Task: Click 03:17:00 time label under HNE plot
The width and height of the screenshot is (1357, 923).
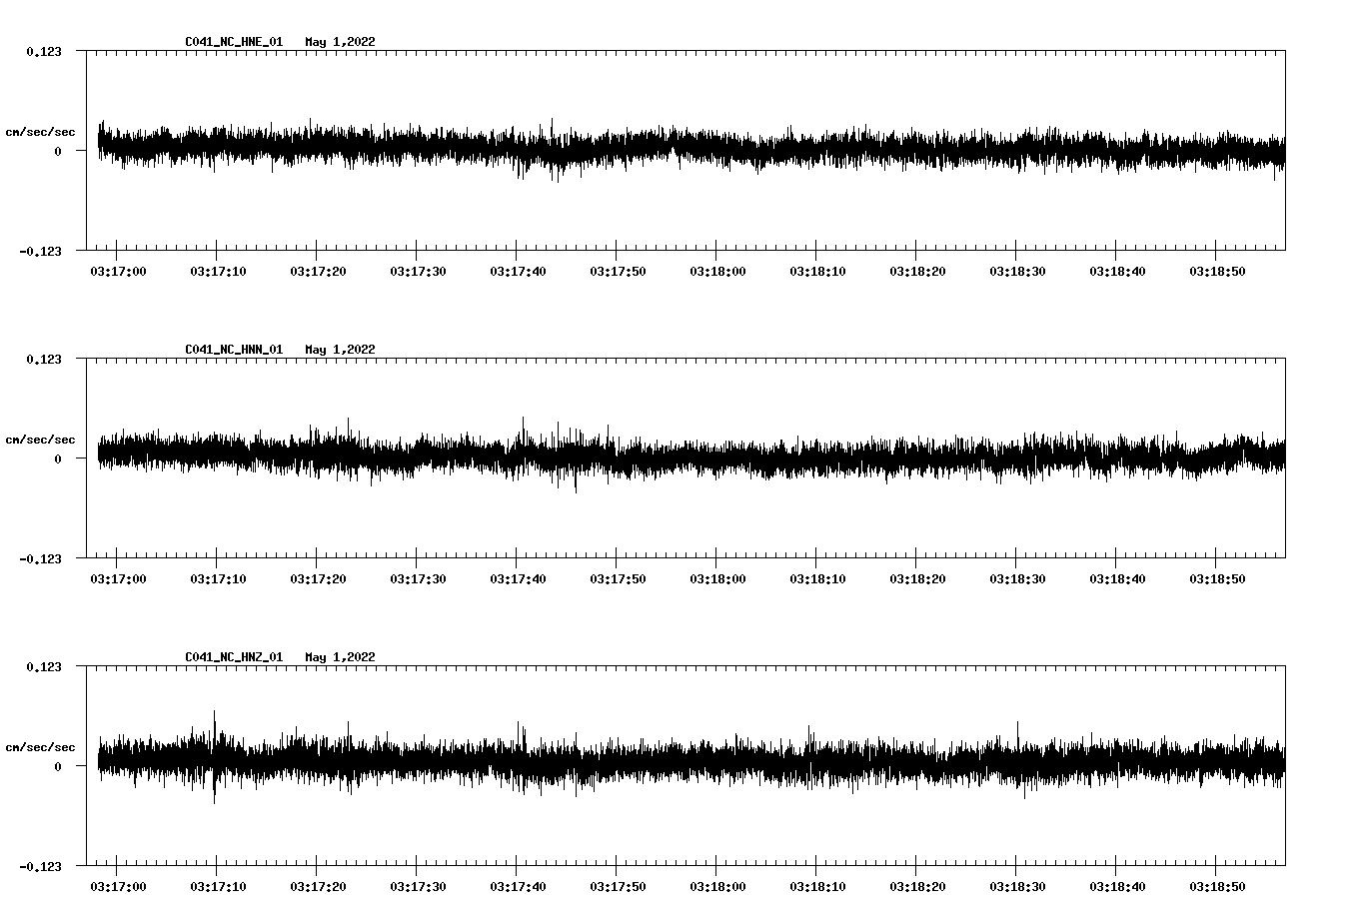Action: point(118,271)
